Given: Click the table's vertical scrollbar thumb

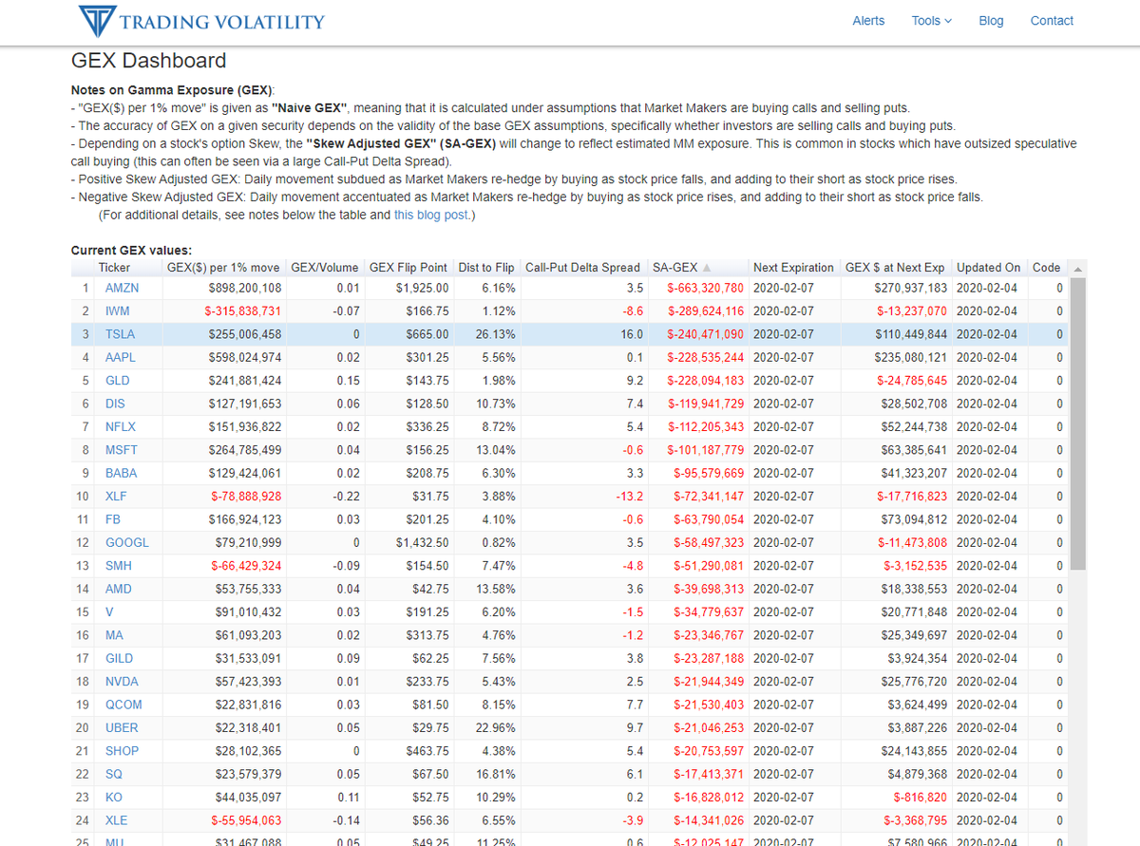Looking at the screenshot, I should coord(1077,423).
